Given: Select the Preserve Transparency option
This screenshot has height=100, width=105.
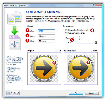Looking at the screenshot, I should click(x=66, y=33).
